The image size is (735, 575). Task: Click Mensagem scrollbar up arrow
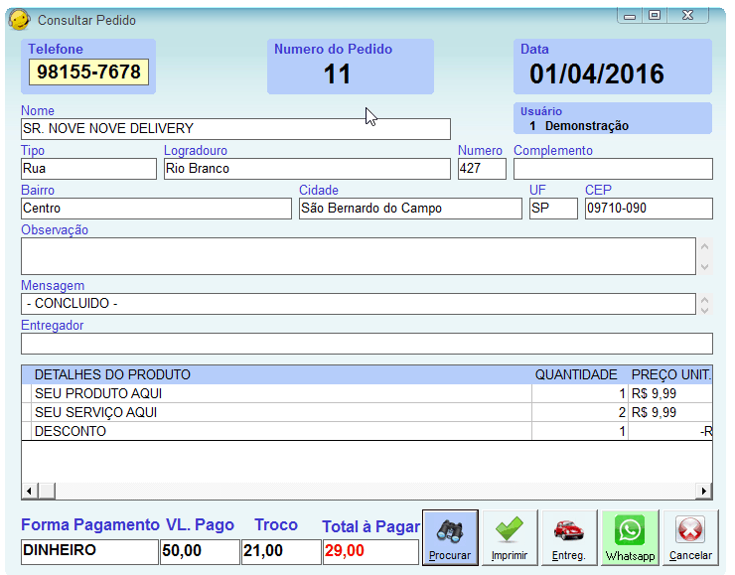(704, 299)
